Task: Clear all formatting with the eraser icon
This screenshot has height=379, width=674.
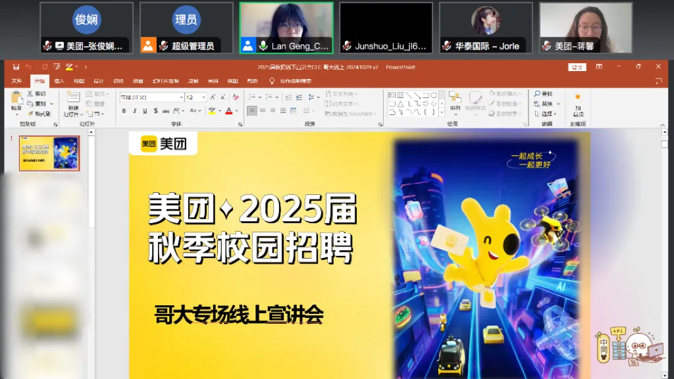Action: tap(236, 97)
